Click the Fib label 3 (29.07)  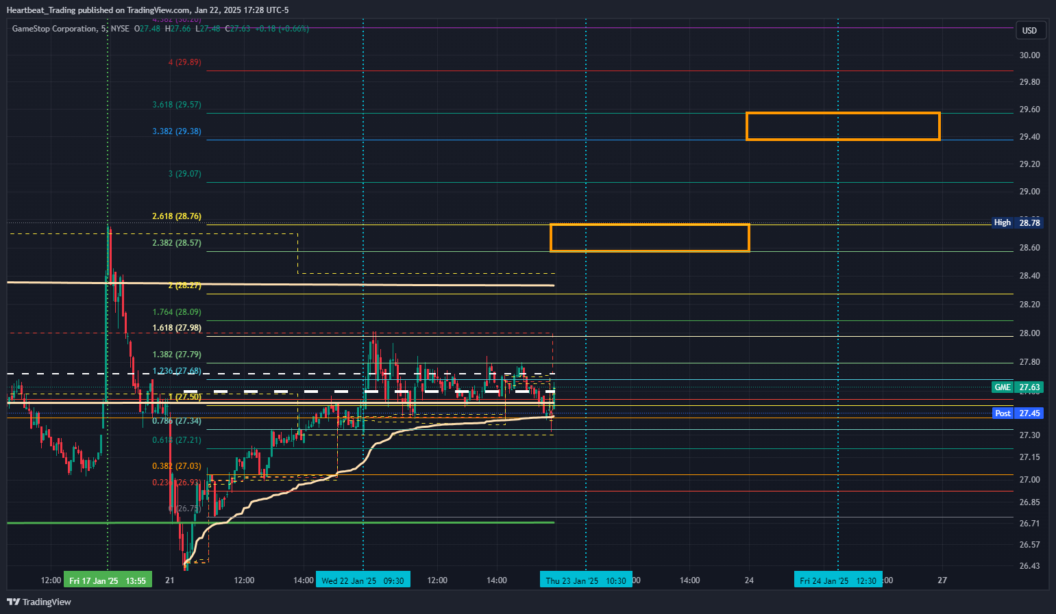(185, 174)
